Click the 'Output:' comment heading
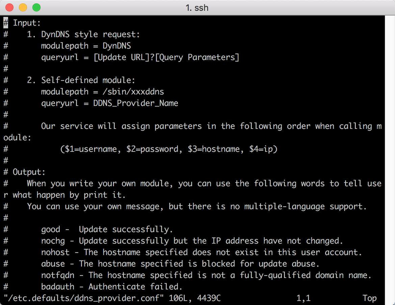The width and height of the screenshot is (395, 305). coord(29,172)
